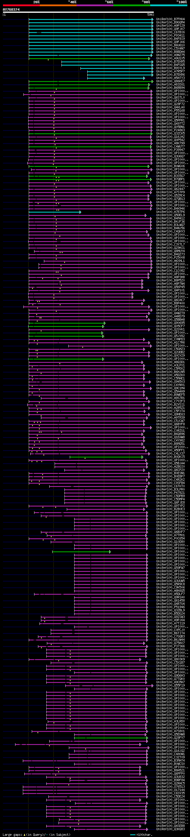Select hit label UniRef100_Q6CAC7
This screenshot has height=837, width=190.
pyautogui.click(x=170, y=300)
